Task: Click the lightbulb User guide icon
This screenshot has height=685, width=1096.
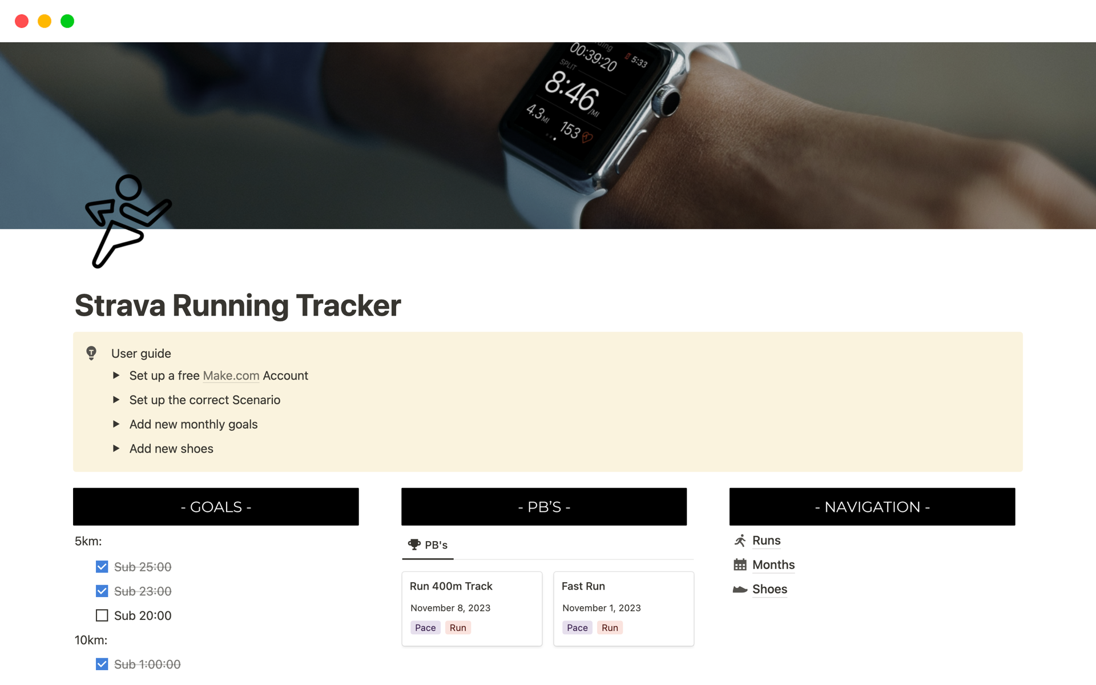Action: tap(91, 353)
